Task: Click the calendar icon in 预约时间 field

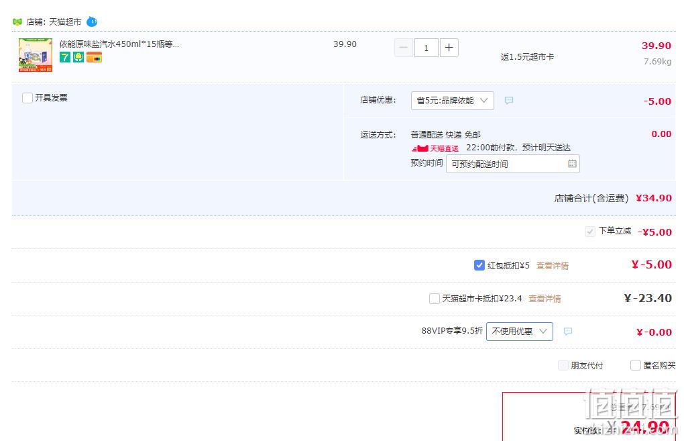Action: (572, 164)
